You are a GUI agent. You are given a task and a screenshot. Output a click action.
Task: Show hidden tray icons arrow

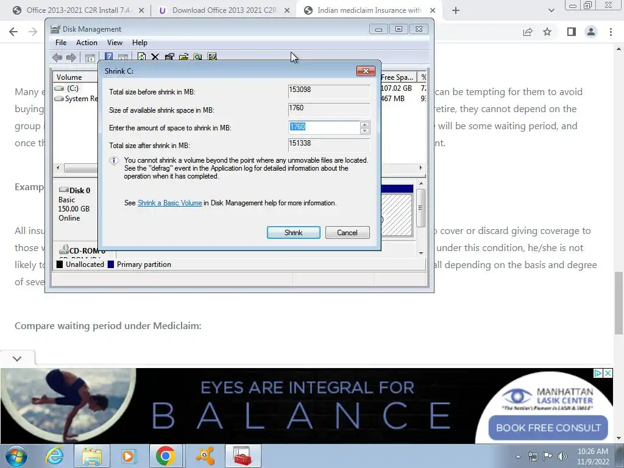point(518,457)
